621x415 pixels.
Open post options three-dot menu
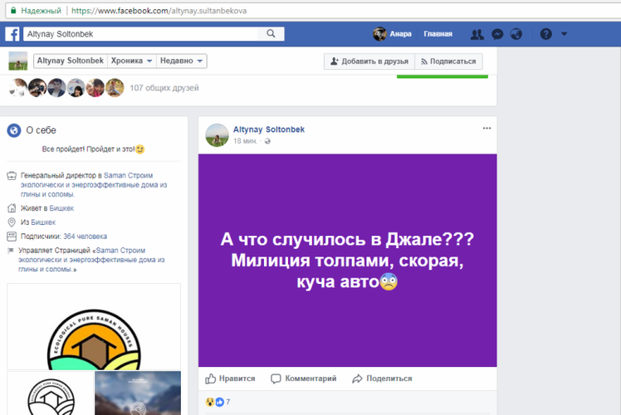487,129
